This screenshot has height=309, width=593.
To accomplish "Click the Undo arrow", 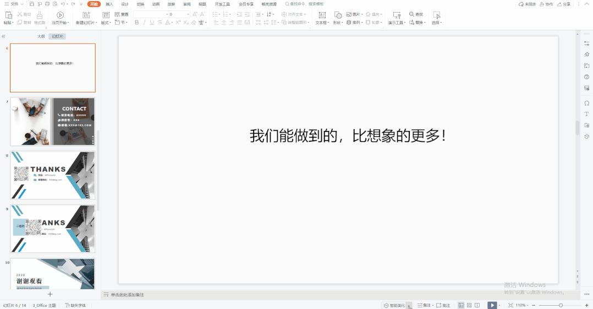I will (x=63, y=4).
